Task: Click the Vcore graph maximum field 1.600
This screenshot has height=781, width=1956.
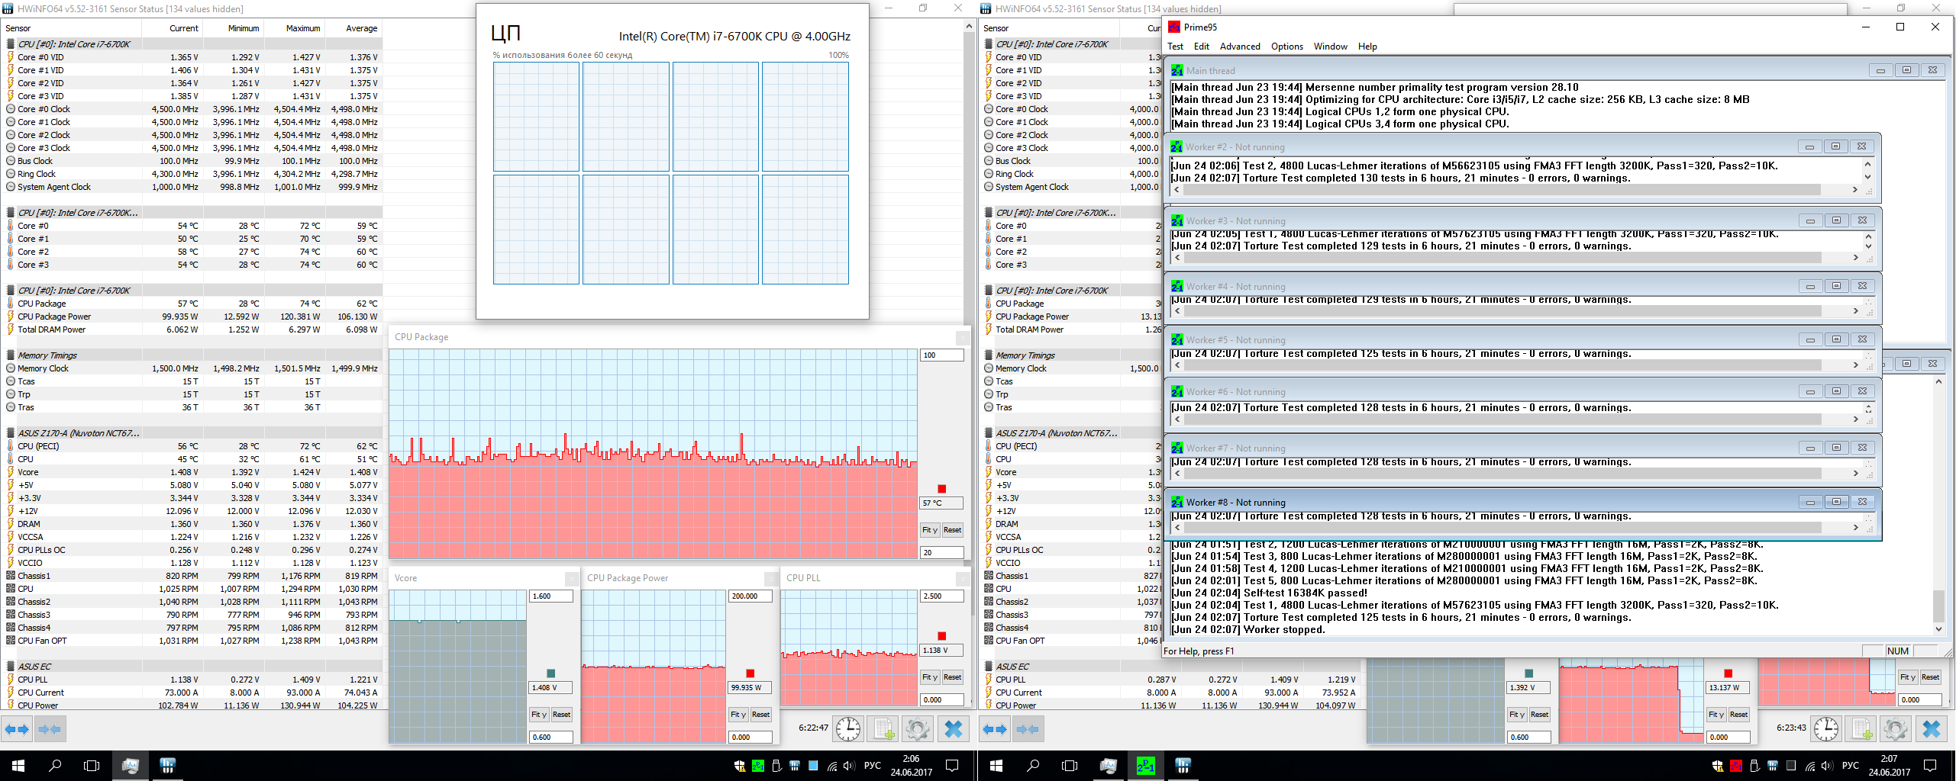Action: pos(551,596)
